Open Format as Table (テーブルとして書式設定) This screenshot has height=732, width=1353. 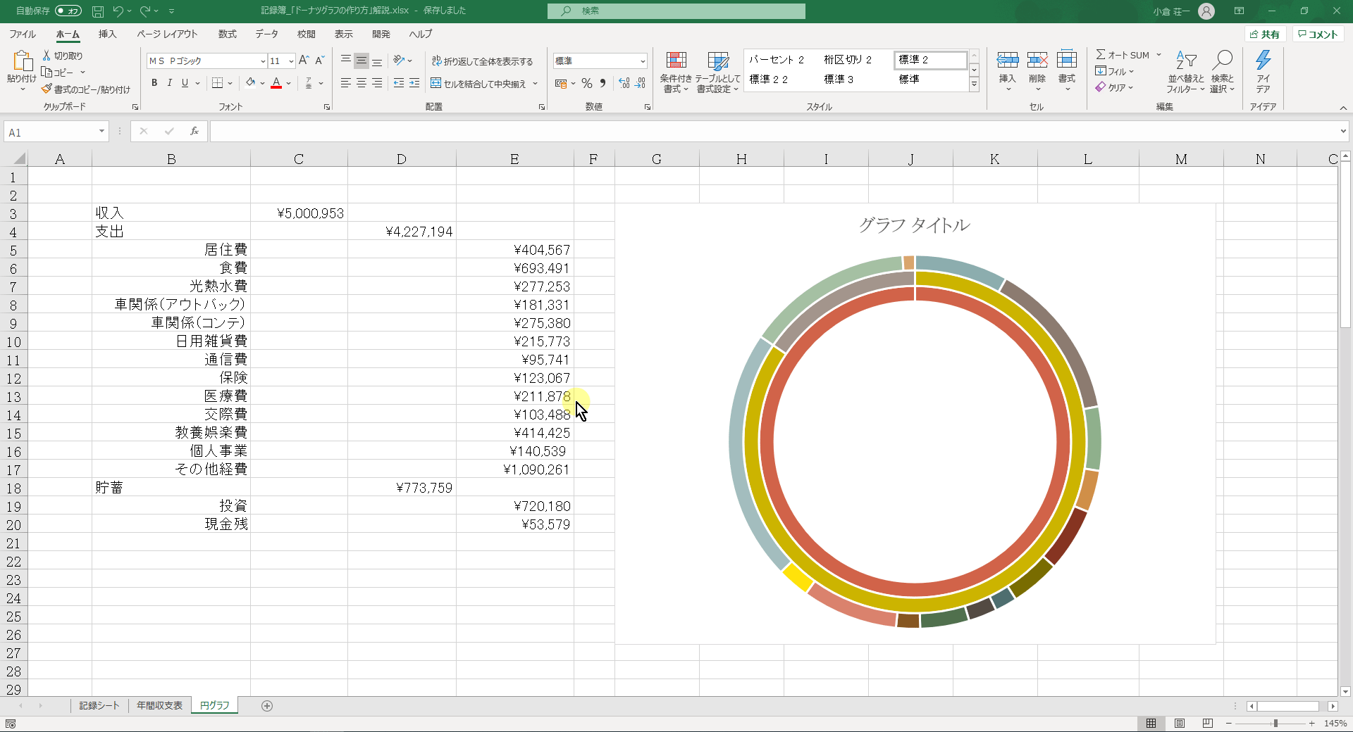point(718,72)
